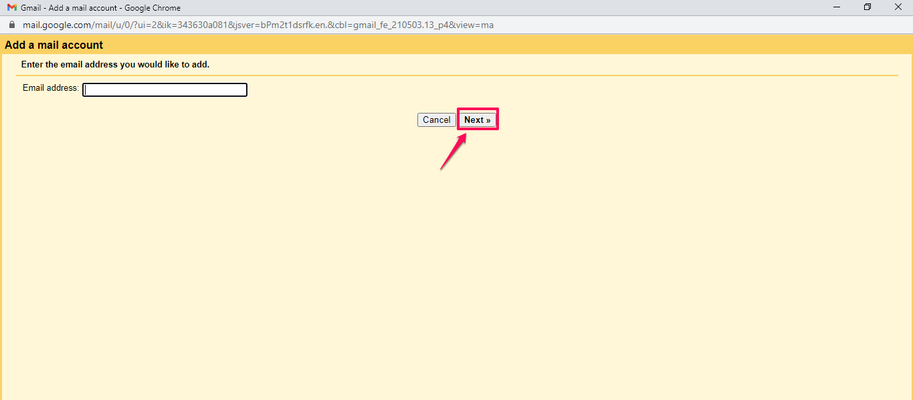Minimize the Chrome window
This screenshot has width=913, height=400.
pyautogui.click(x=837, y=7)
